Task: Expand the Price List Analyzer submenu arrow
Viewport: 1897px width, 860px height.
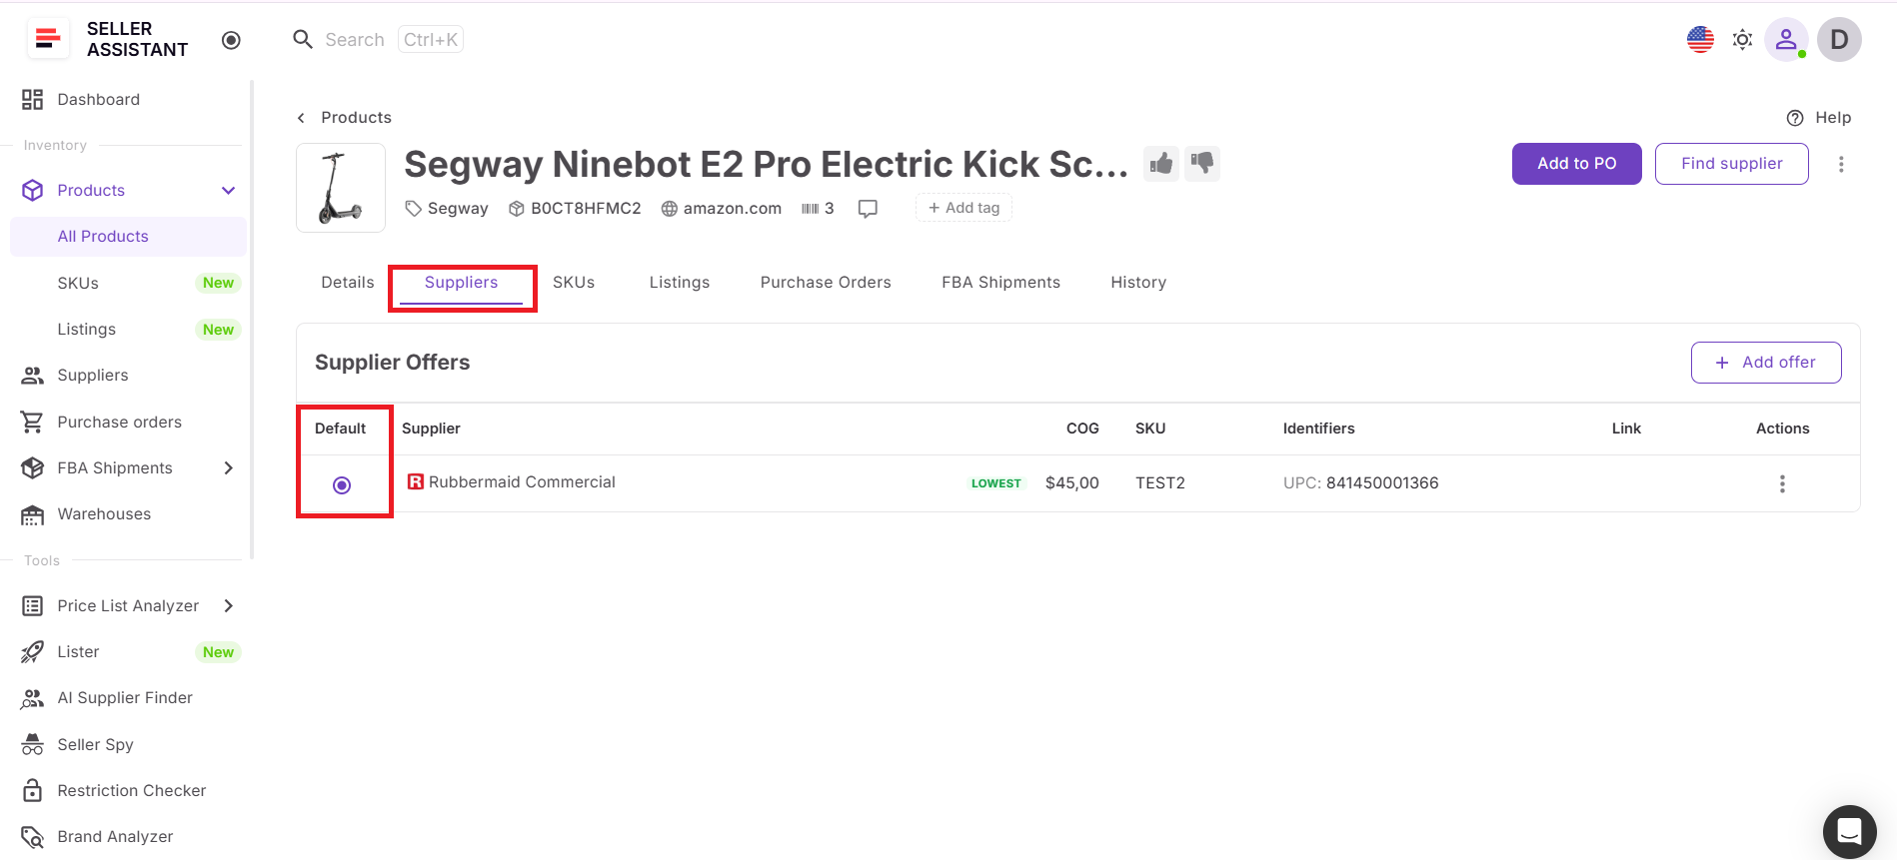Action: pos(229,606)
